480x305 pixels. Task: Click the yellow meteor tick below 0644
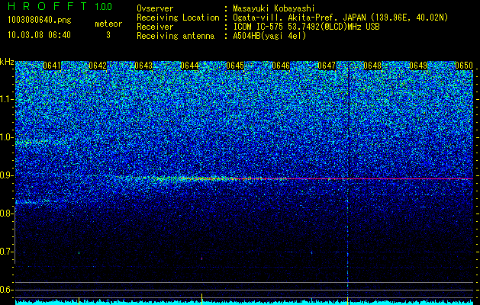(x=201, y=299)
